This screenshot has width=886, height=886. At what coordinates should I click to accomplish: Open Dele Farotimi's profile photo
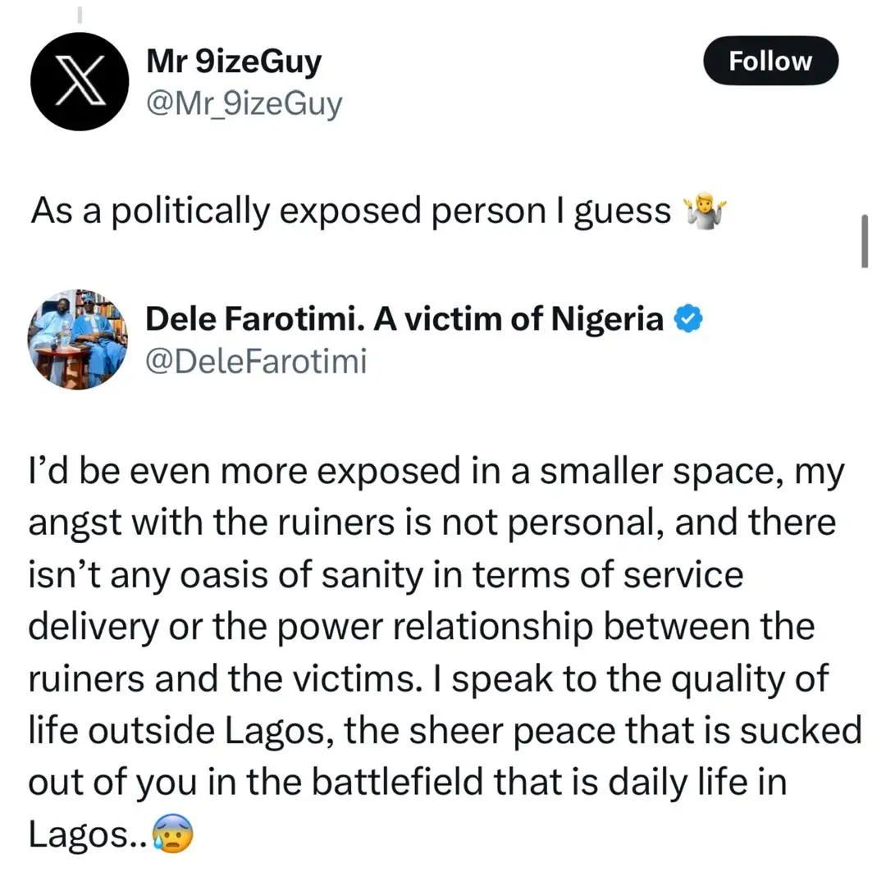coord(78,339)
